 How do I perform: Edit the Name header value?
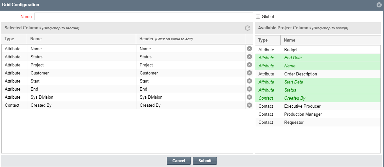[191, 49]
